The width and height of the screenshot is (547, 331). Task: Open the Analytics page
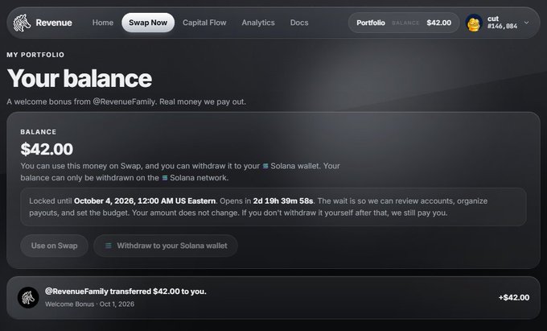tap(258, 23)
